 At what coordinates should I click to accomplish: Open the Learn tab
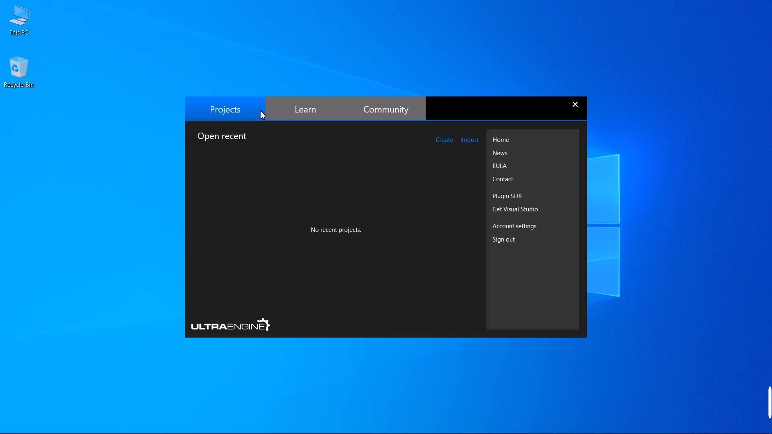click(x=305, y=109)
